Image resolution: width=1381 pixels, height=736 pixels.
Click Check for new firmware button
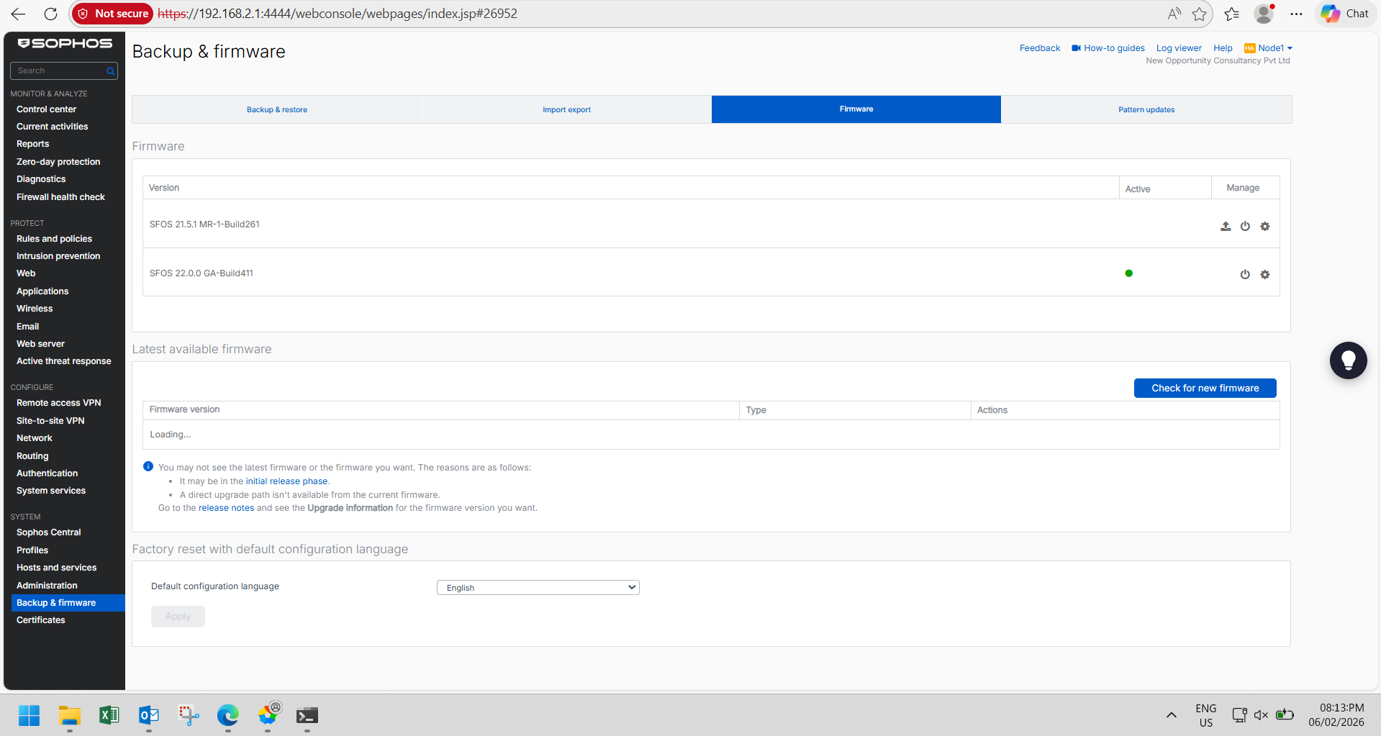[x=1205, y=388]
